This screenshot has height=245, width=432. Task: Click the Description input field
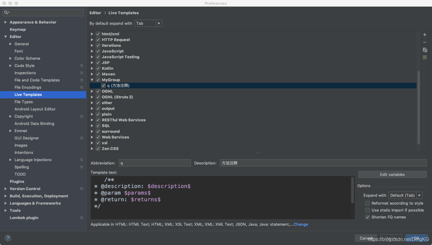click(323, 163)
